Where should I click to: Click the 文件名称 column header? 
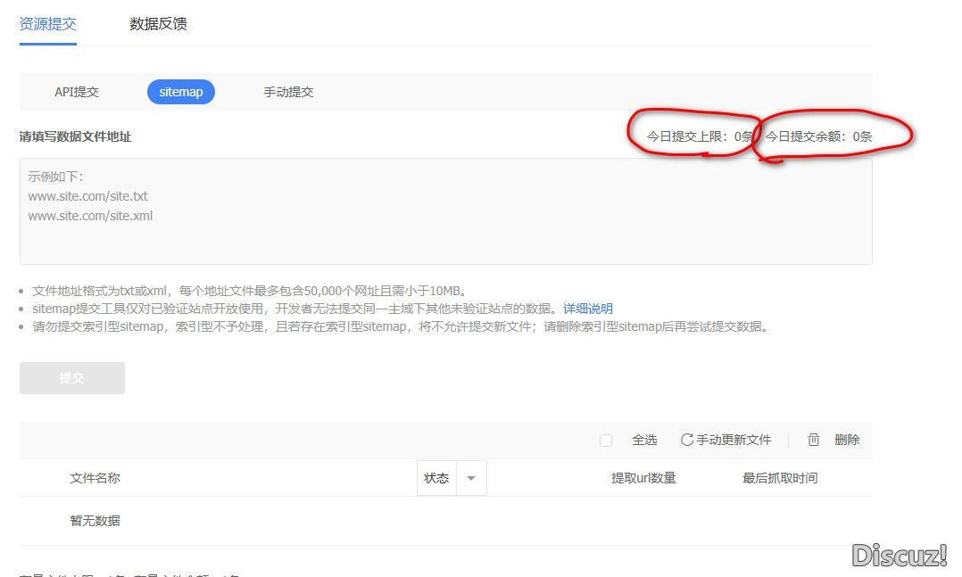[95, 478]
